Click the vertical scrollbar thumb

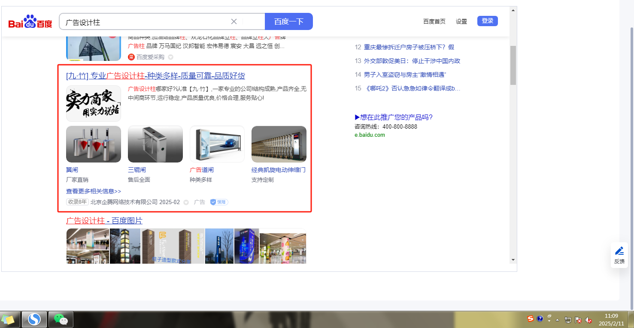(513, 65)
